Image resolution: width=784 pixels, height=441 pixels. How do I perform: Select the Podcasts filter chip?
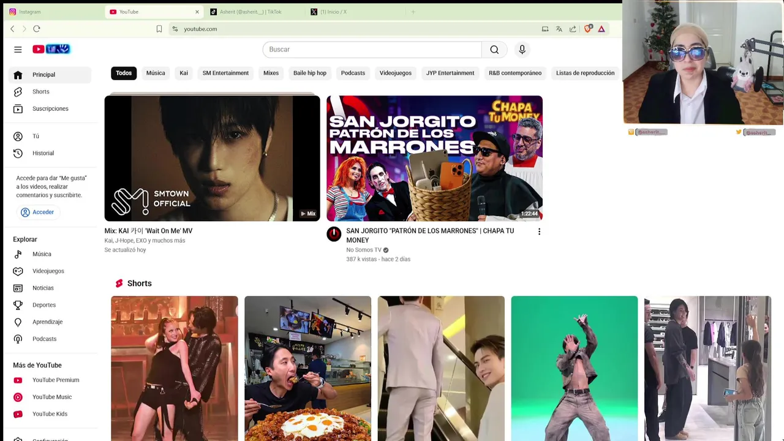pos(353,73)
